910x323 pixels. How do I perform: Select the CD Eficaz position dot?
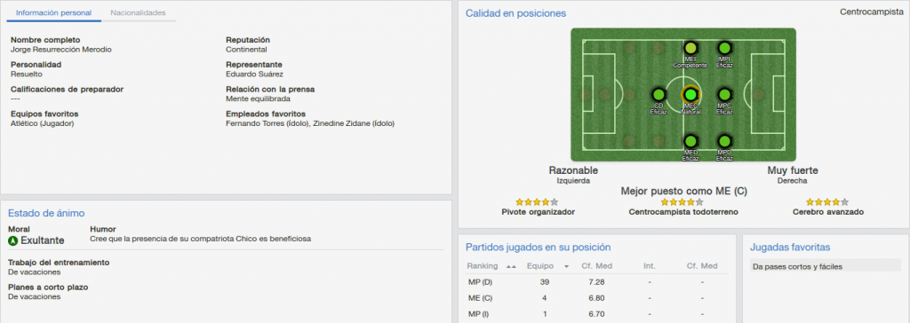(659, 94)
